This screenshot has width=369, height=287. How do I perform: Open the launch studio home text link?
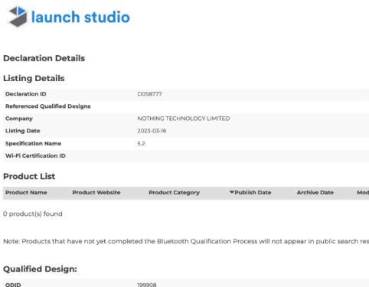pyautogui.click(x=80, y=17)
